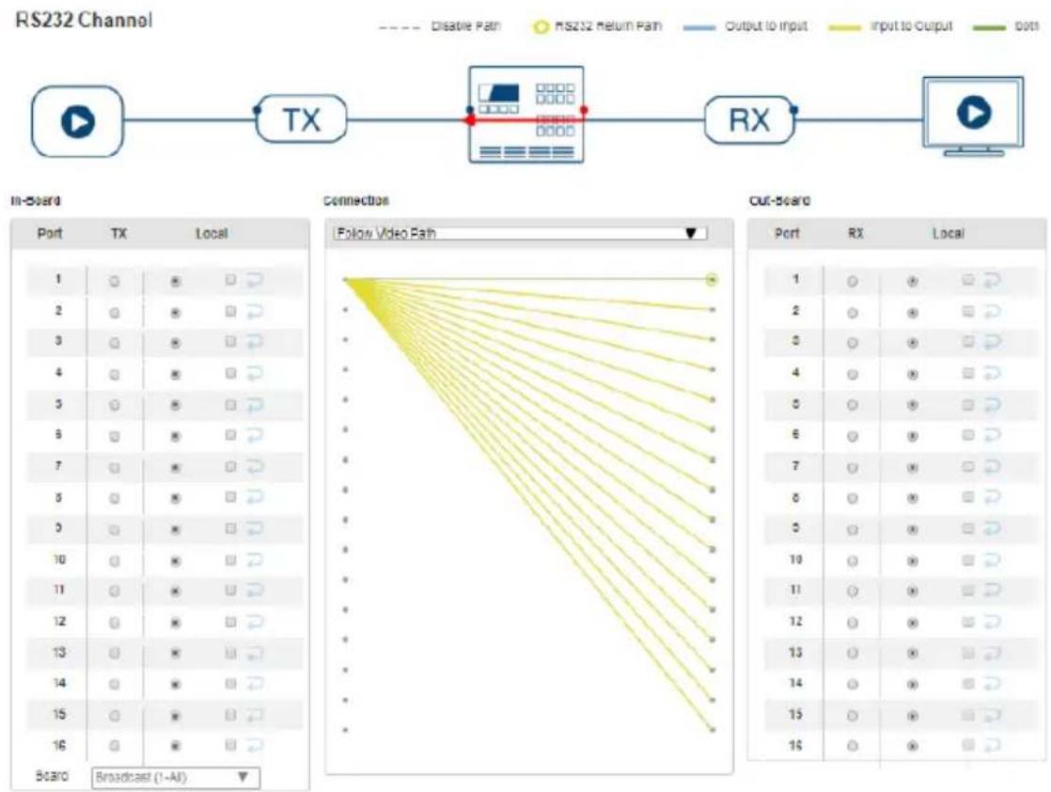Click In-Board port 10 return path icon
Screen dimensions: 1051x792
point(254,560)
